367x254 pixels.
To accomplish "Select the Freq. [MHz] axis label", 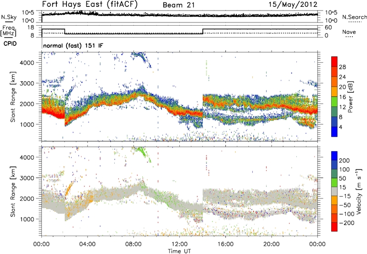I will 9,31.
